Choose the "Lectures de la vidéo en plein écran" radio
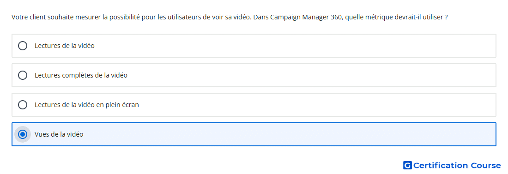 click(23, 105)
